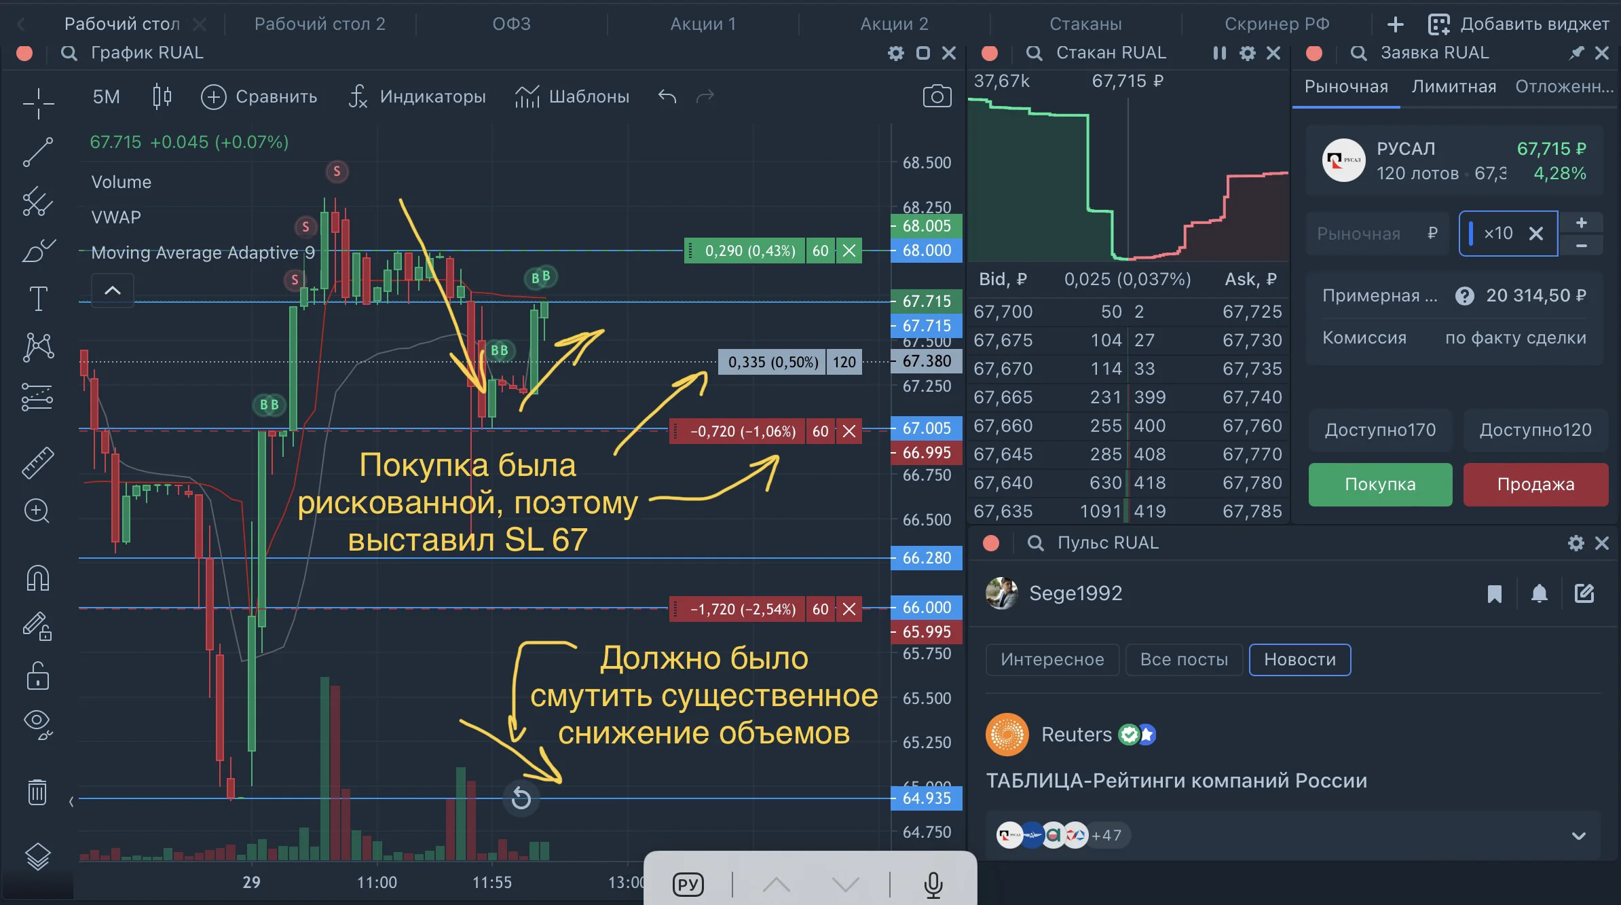Cancel the 68.000 take-profit order
Screen dimensions: 1621x905
coord(849,251)
